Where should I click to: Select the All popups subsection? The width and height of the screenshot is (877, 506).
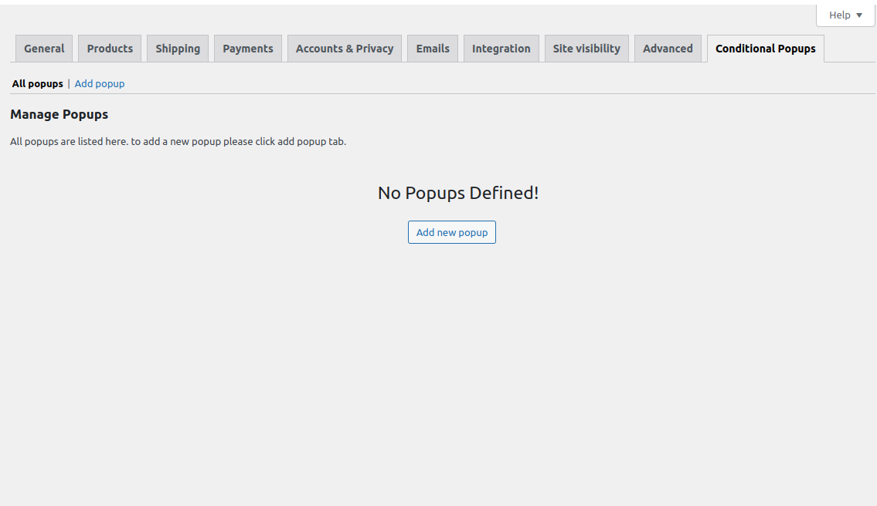click(37, 83)
